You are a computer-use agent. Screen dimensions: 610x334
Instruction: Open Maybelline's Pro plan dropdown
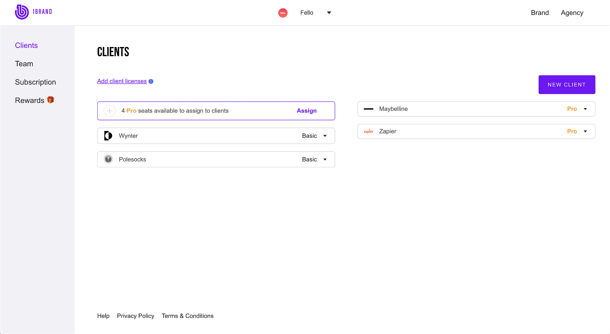[585, 109]
